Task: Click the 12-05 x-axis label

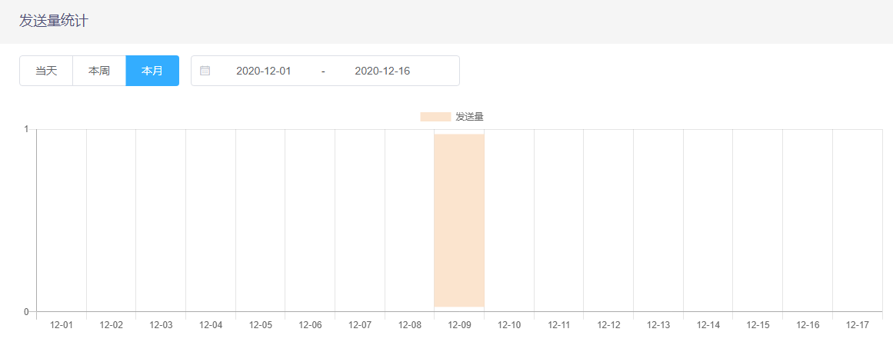Action: (261, 325)
